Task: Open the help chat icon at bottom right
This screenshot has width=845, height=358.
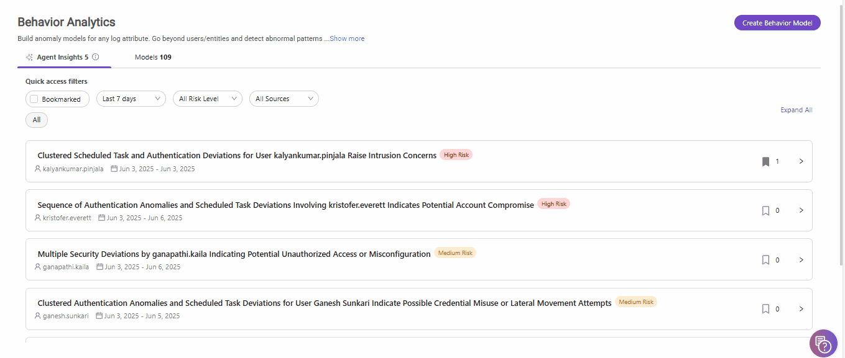Action: (x=823, y=343)
